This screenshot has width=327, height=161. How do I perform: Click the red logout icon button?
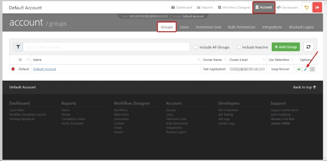coord(317,8)
